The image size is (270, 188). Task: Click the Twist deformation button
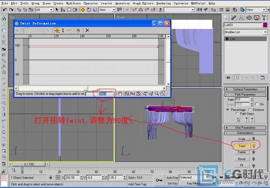pos(242,146)
